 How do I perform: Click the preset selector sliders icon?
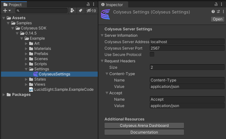click(218, 12)
